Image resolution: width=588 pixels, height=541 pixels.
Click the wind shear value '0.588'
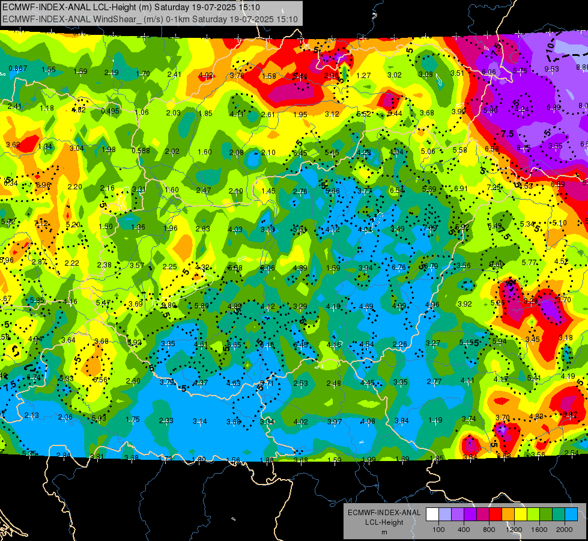click(x=141, y=150)
